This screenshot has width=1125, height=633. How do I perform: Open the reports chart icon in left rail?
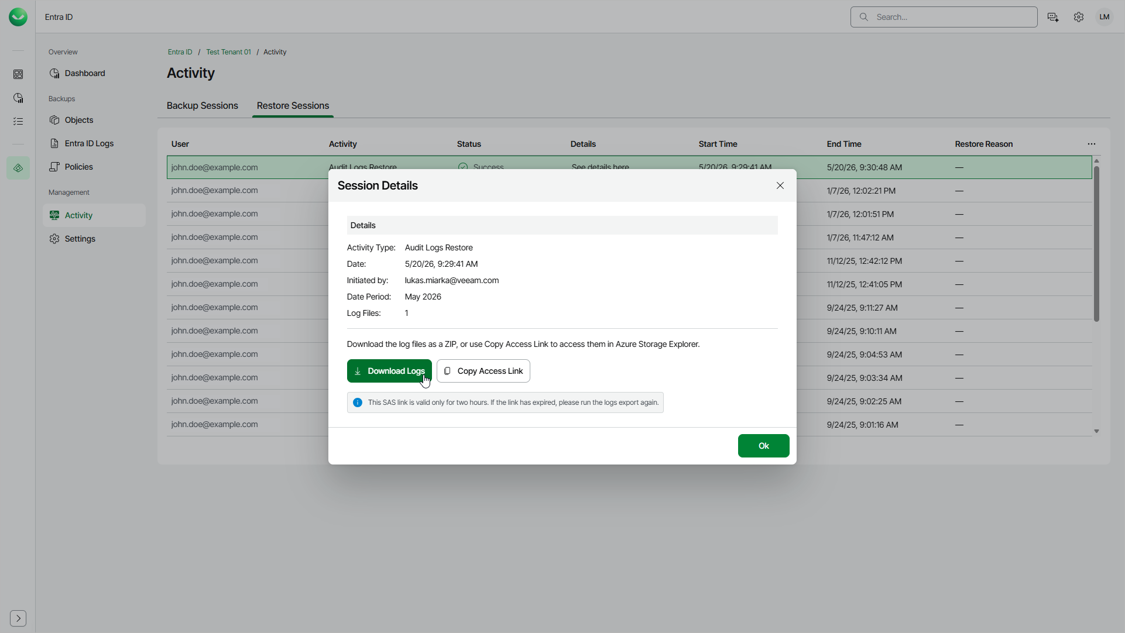click(x=18, y=98)
